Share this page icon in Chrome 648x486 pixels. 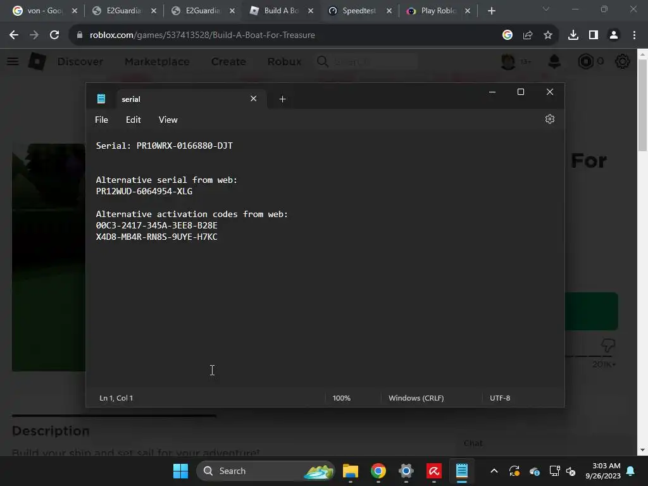point(527,35)
